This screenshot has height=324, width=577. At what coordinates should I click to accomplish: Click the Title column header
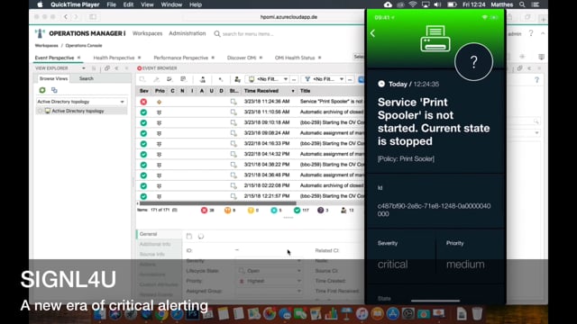pyautogui.click(x=305, y=91)
